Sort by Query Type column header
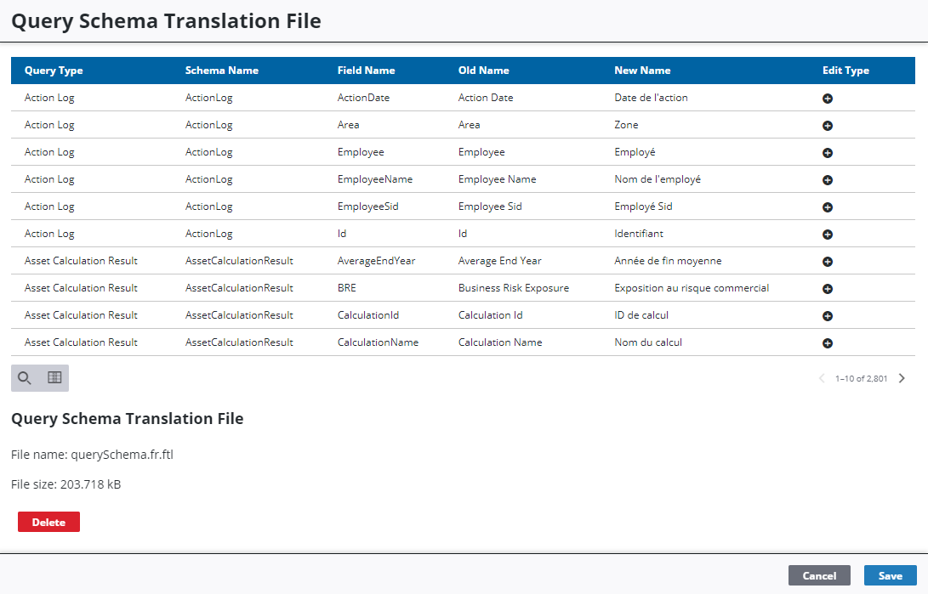 [x=54, y=71]
